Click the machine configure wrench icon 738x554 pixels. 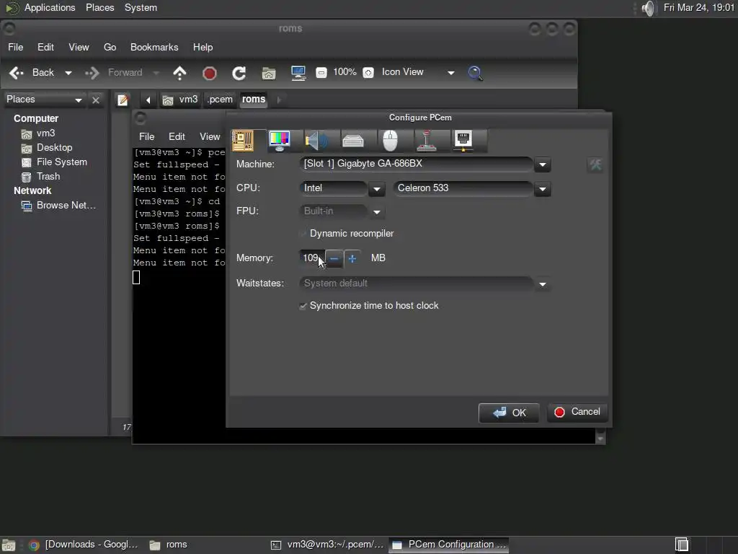coord(595,165)
